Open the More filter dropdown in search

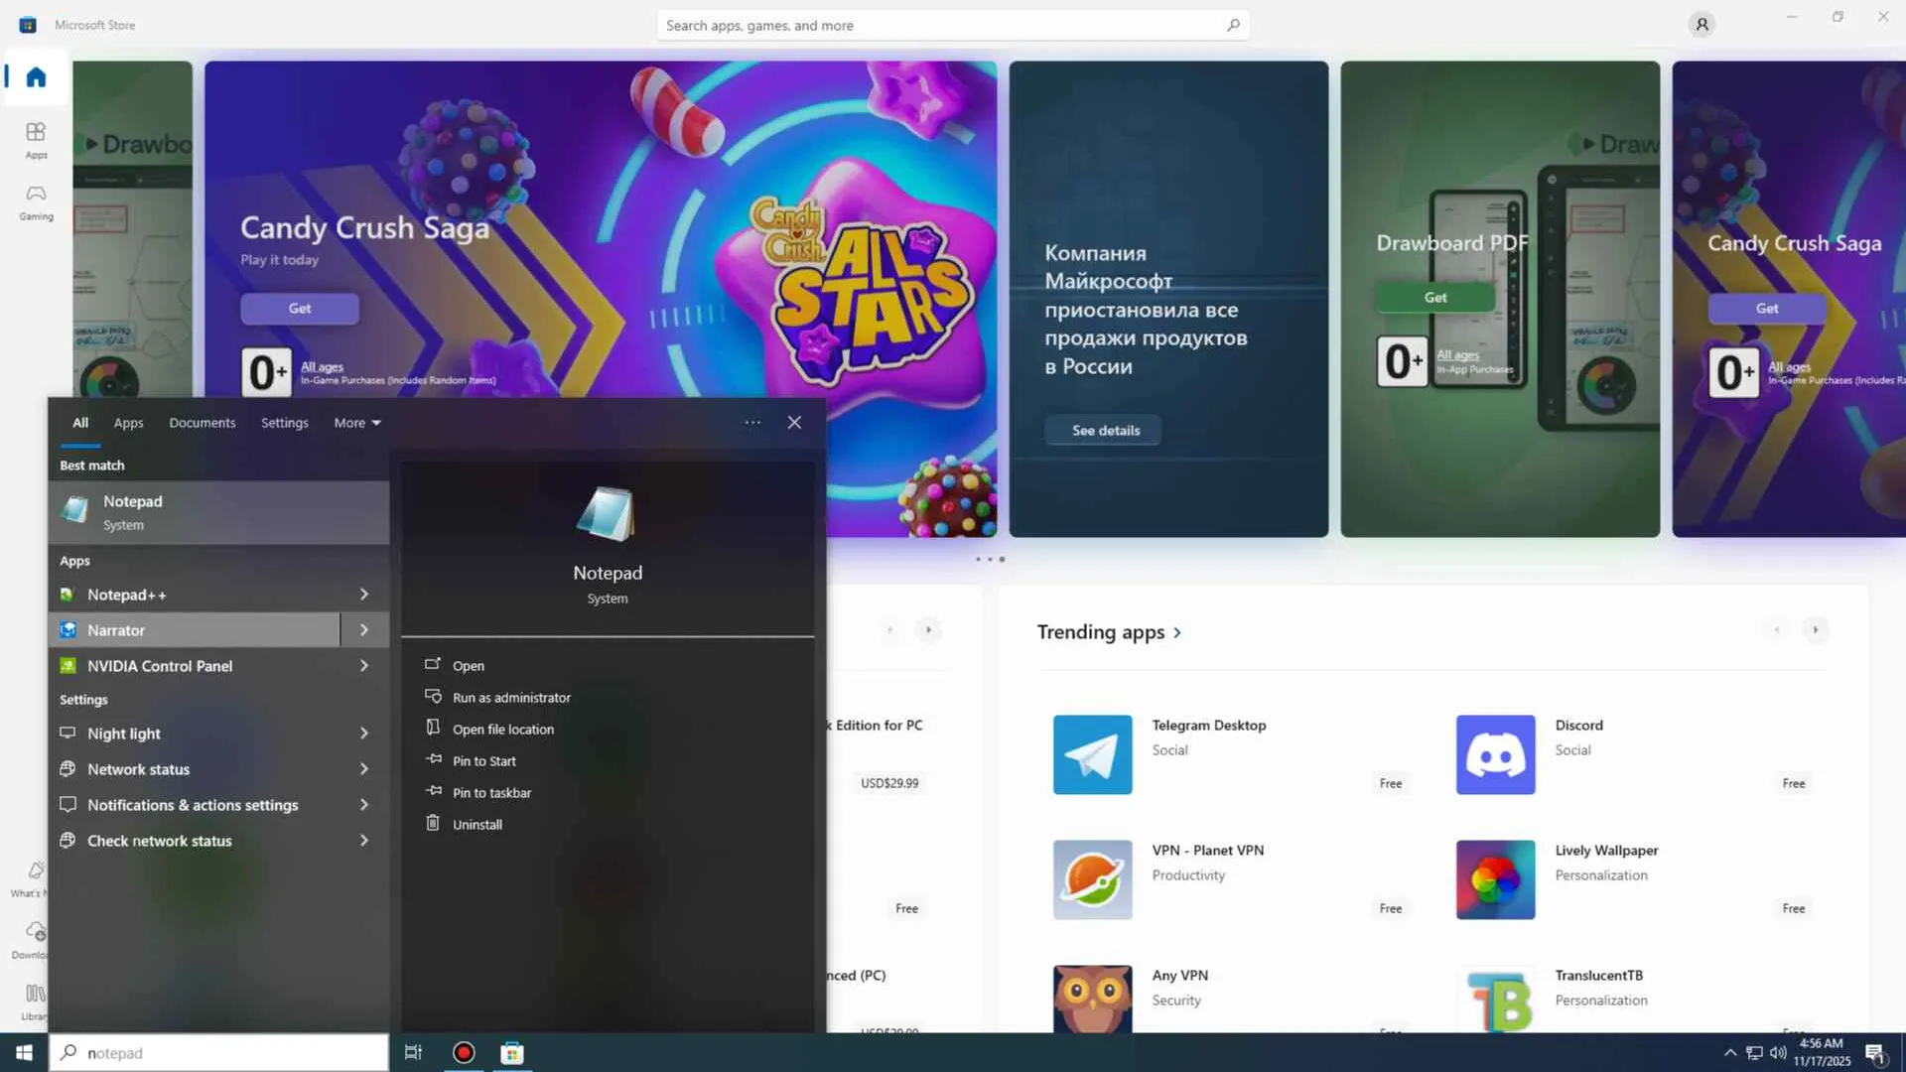coord(357,423)
